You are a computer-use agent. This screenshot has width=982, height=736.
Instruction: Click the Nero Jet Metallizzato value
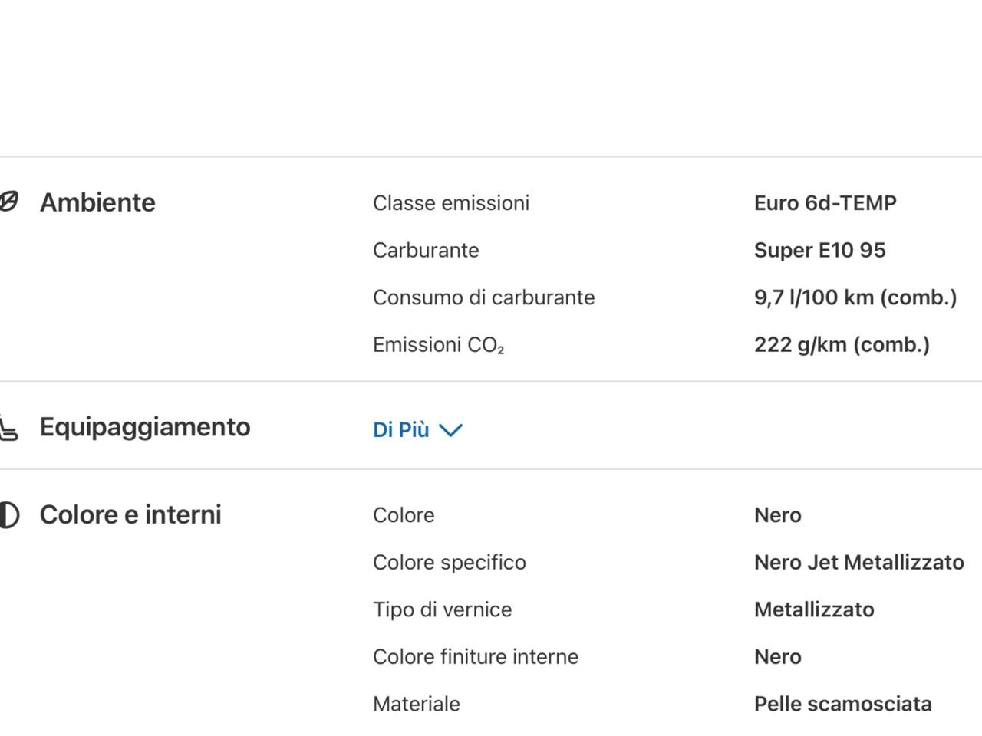pyautogui.click(x=859, y=563)
